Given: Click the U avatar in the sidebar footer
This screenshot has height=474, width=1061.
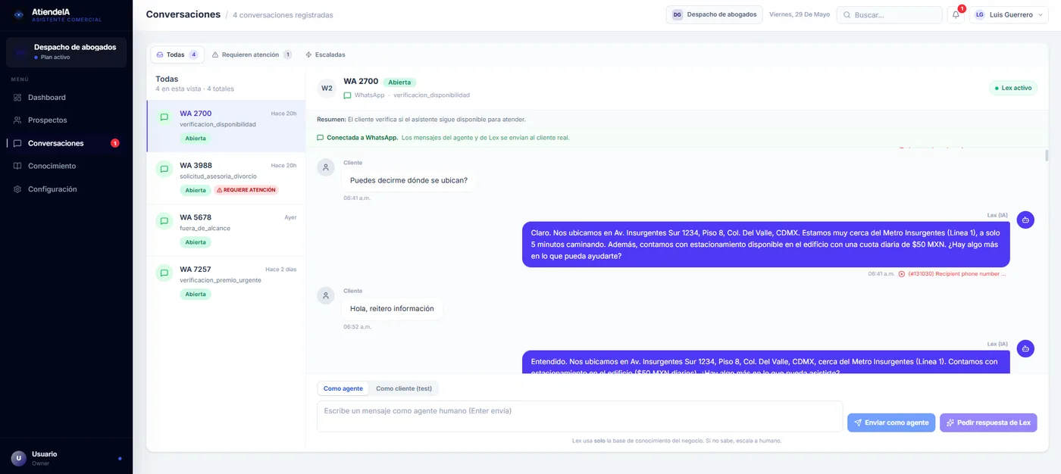Looking at the screenshot, I should tap(19, 458).
